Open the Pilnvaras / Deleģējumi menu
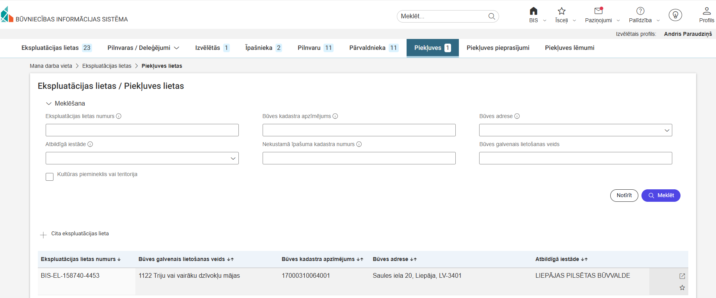 143,48
